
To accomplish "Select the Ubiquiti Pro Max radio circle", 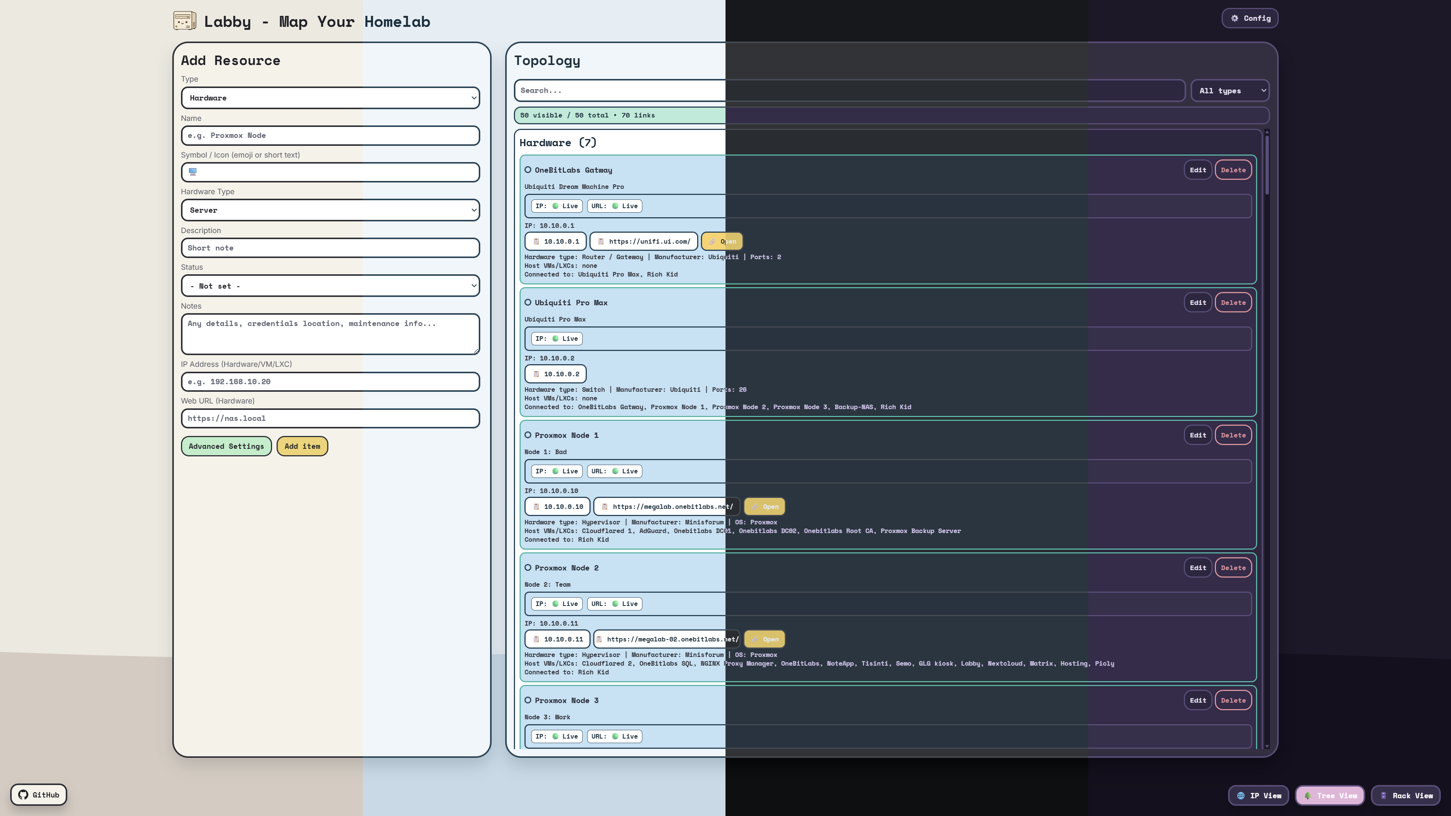I will 528,302.
